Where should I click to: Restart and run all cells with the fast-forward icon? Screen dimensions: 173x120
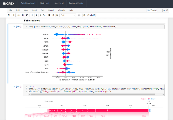point(57,15)
